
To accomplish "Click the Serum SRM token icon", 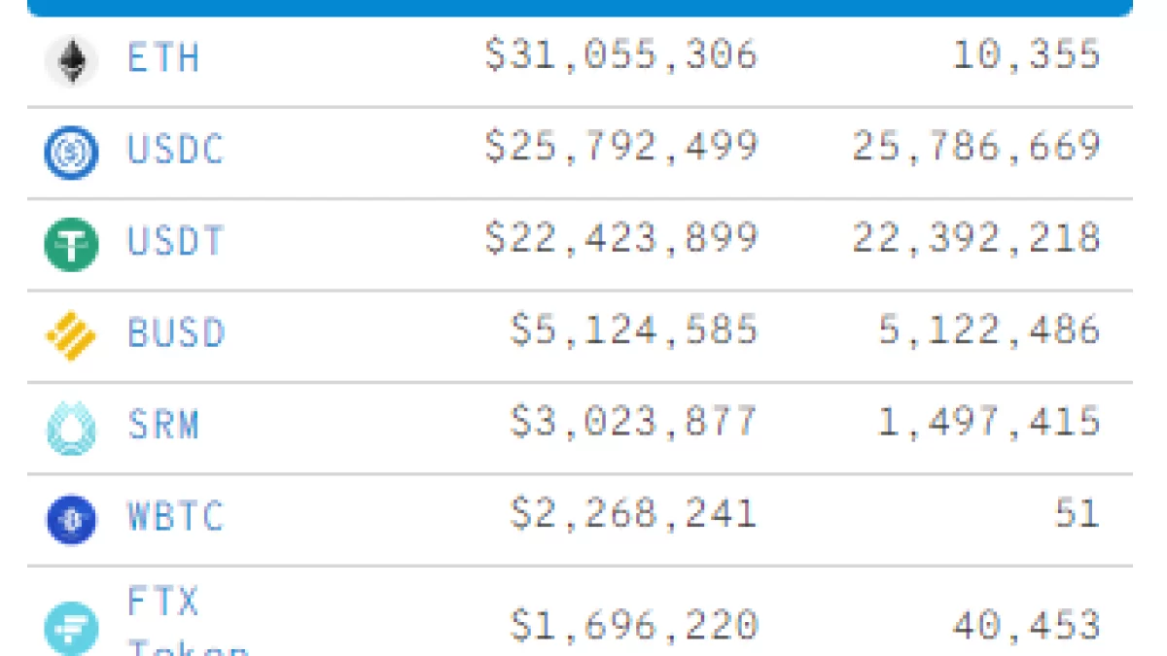I will (71, 429).
